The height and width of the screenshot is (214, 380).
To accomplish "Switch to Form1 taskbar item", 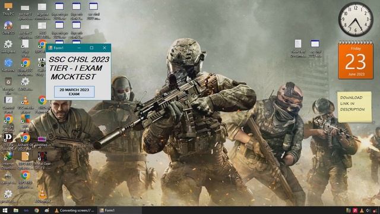I will pyautogui.click(x=120, y=210).
